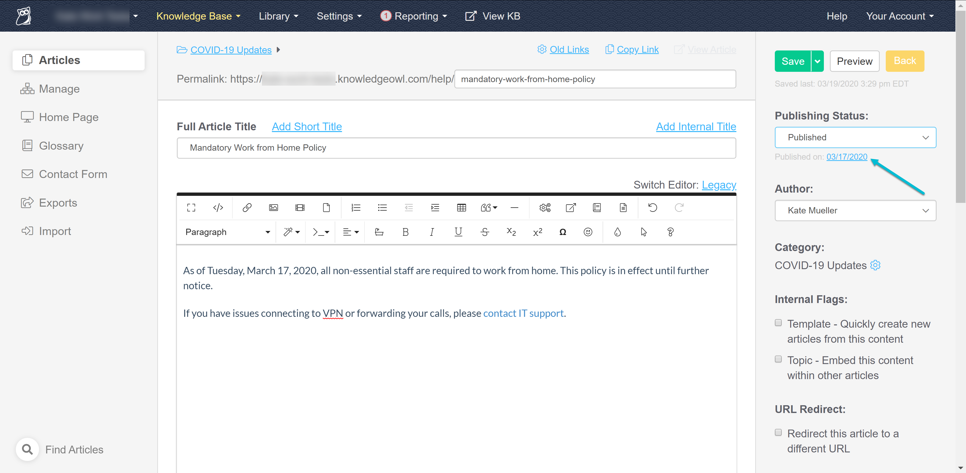This screenshot has width=966, height=473.
Task: Enable the URL redirect checkbox
Action: pyautogui.click(x=779, y=433)
